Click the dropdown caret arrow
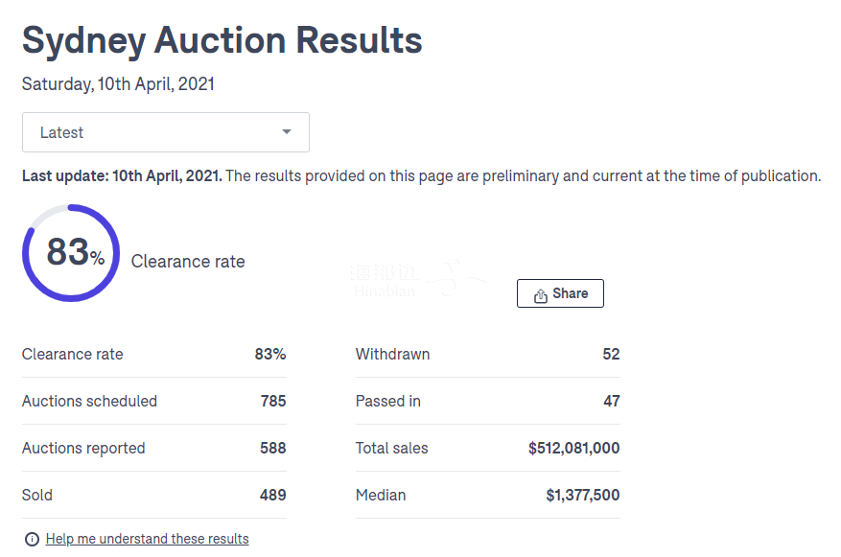841x557 pixels. [x=286, y=132]
